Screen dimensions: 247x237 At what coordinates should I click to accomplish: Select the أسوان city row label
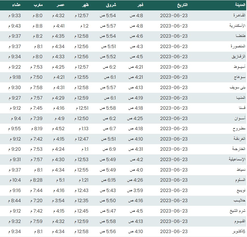coord(238,118)
